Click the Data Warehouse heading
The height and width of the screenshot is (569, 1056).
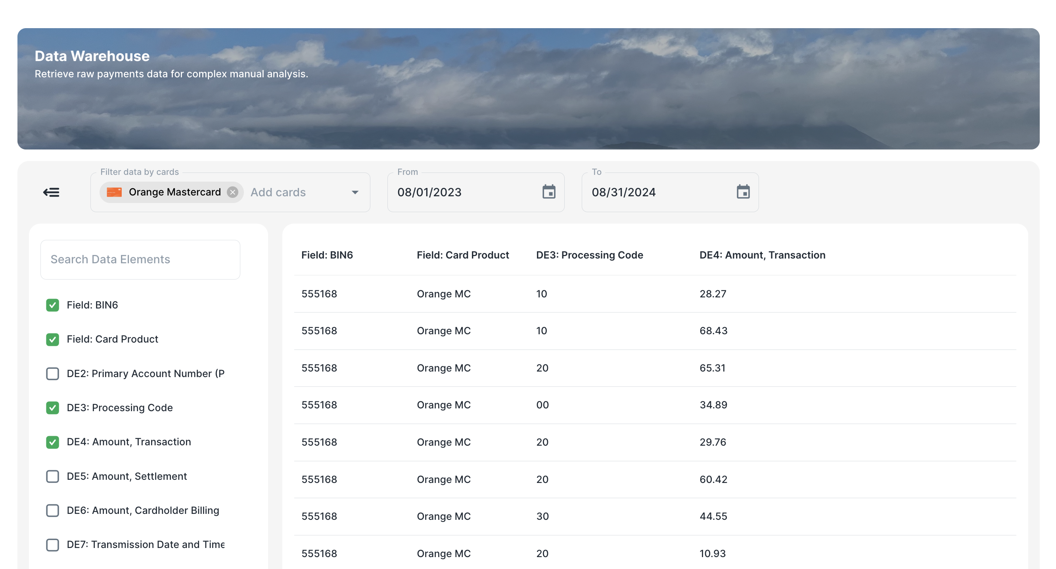click(x=92, y=56)
